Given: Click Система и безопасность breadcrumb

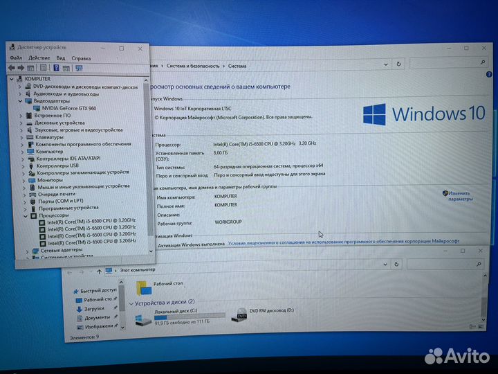Looking at the screenshot, I should pos(193,66).
